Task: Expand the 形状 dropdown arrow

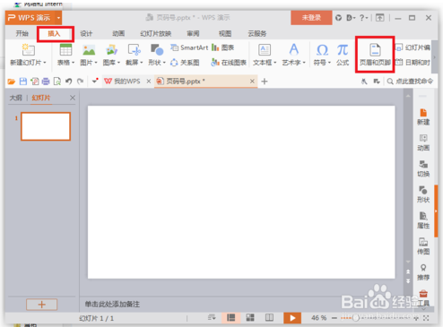Action: (x=164, y=63)
